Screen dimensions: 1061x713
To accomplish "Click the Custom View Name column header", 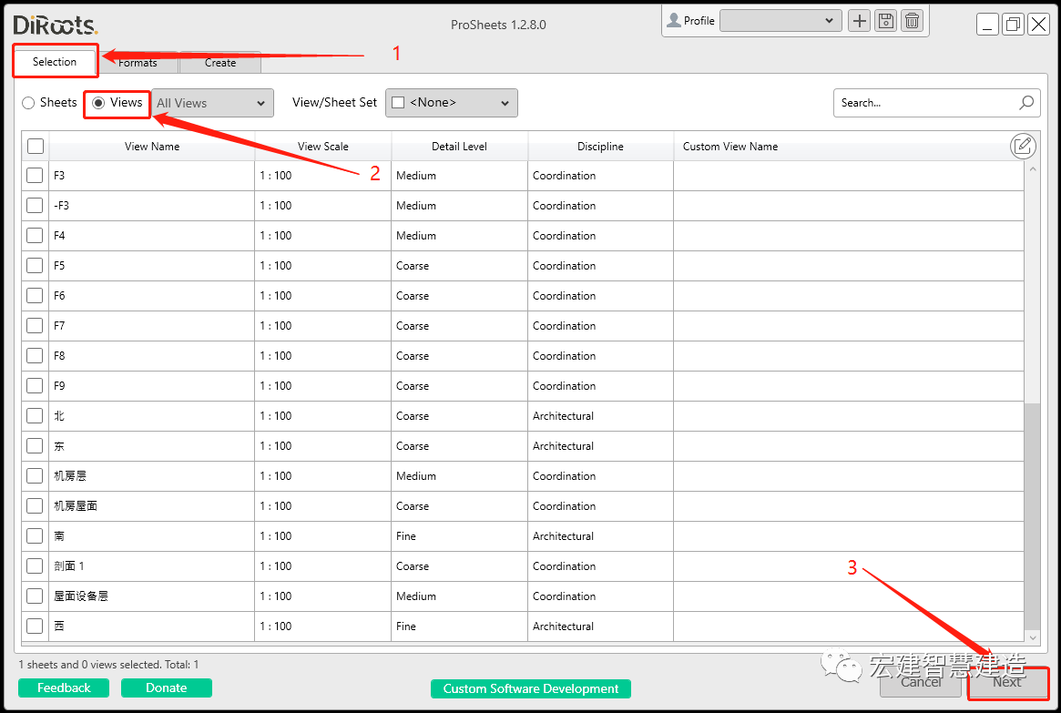I will 730,146.
